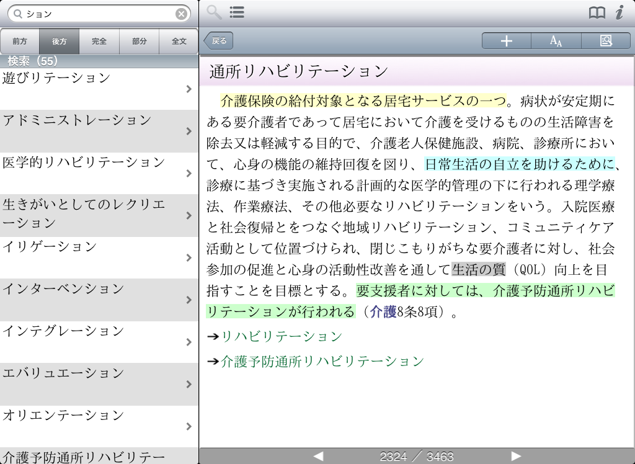Select 後方 suffix match mode
635x464 pixels.
coord(60,42)
